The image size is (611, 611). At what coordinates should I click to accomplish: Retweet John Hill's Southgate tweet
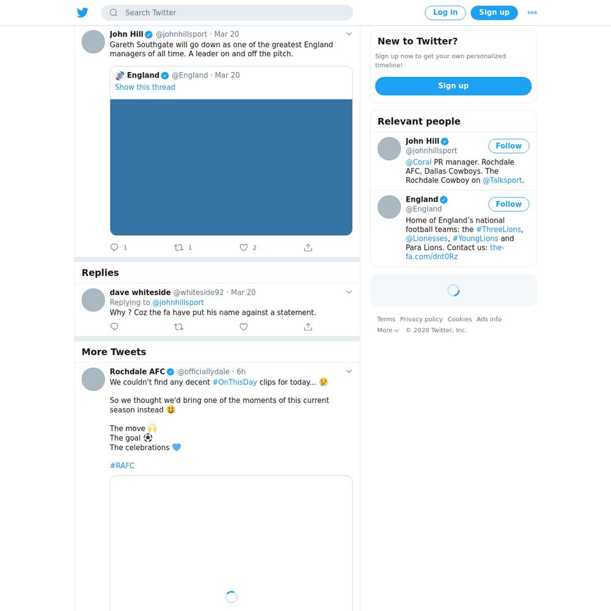coord(178,247)
